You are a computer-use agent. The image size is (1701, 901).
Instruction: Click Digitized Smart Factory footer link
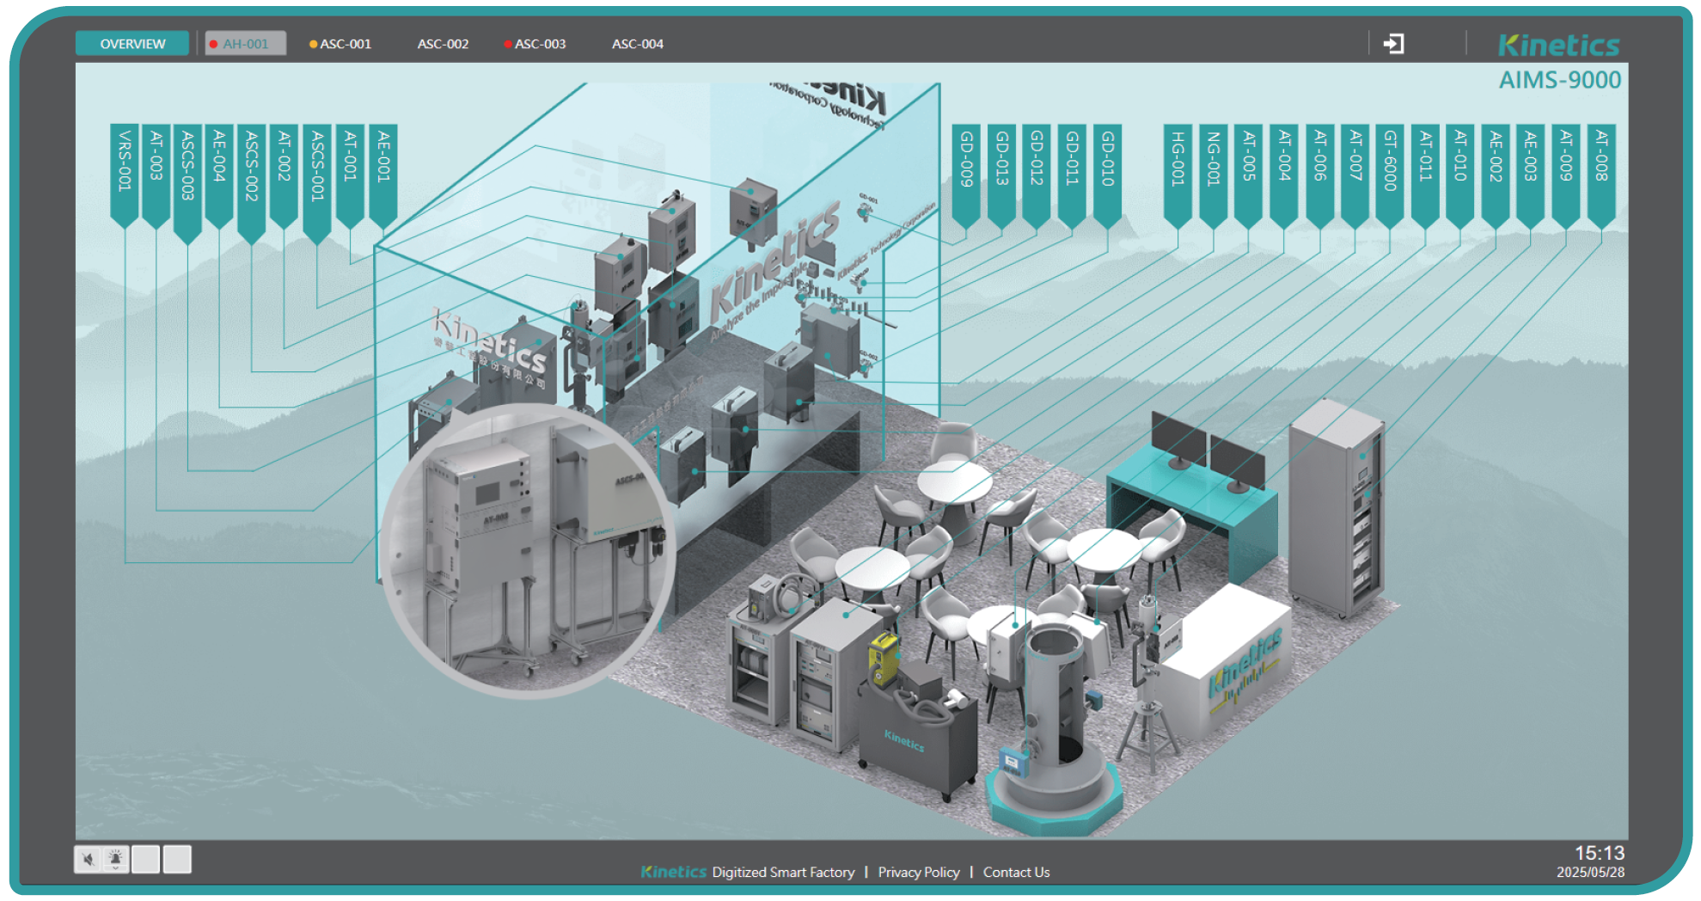pyautogui.click(x=783, y=872)
